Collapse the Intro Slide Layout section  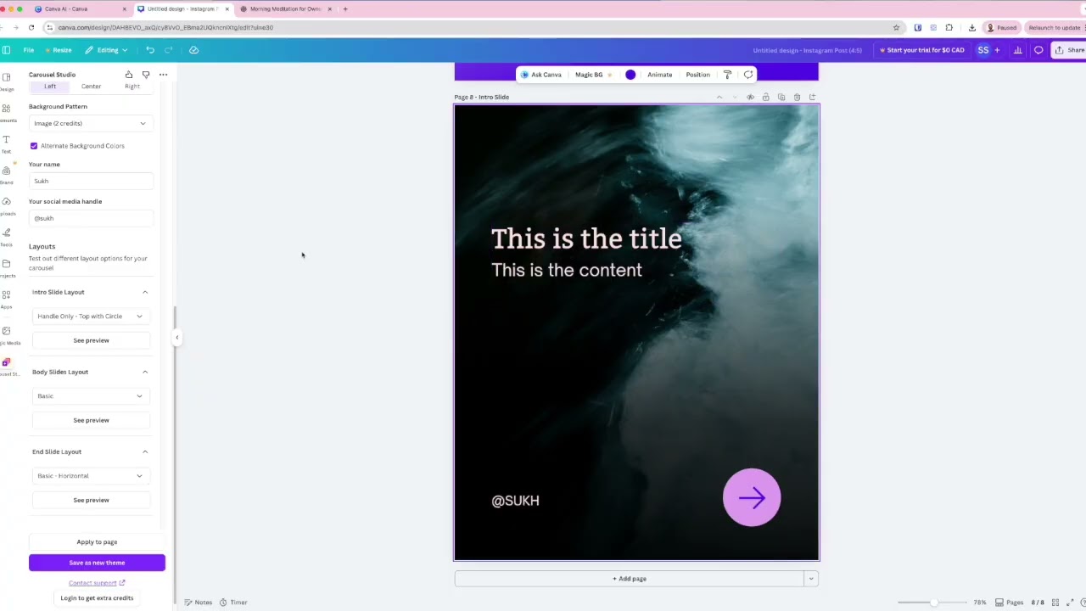point(145,292)
